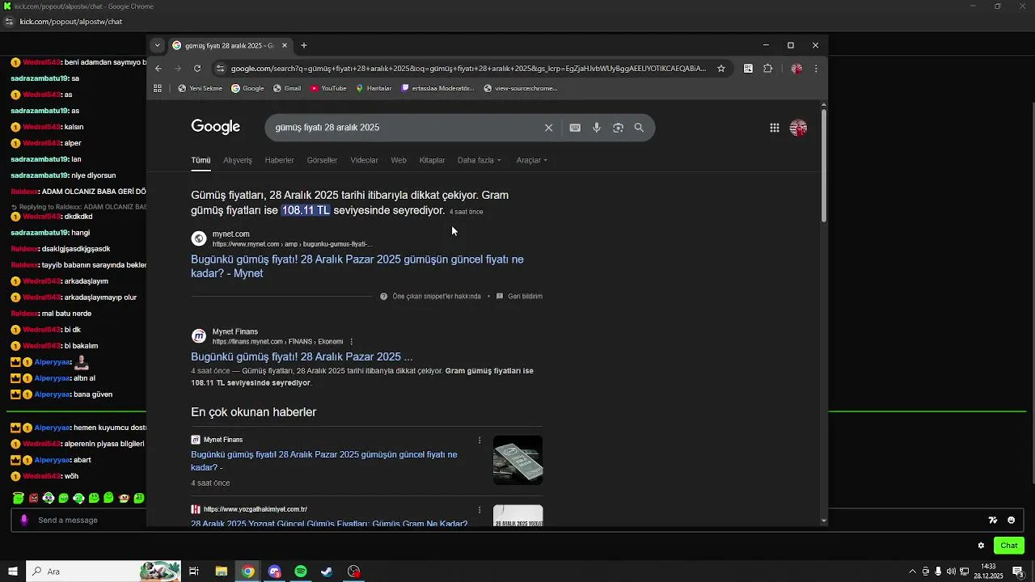
Task: Open the site information icon in the address bar
Action: pos(220,69)
